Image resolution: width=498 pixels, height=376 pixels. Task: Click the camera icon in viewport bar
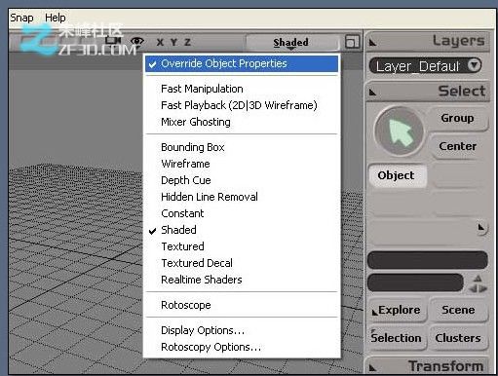(x=113, y=40)
